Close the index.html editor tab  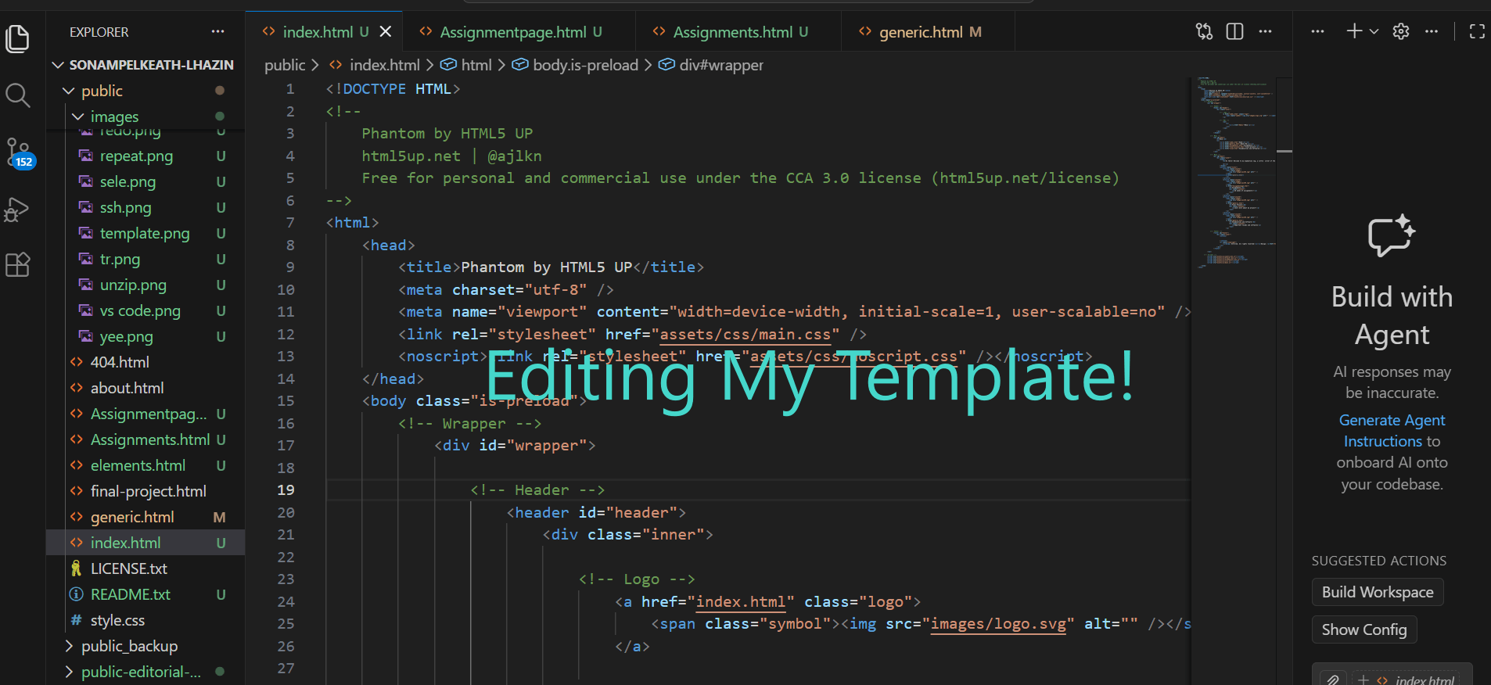(x=386, y=32)
